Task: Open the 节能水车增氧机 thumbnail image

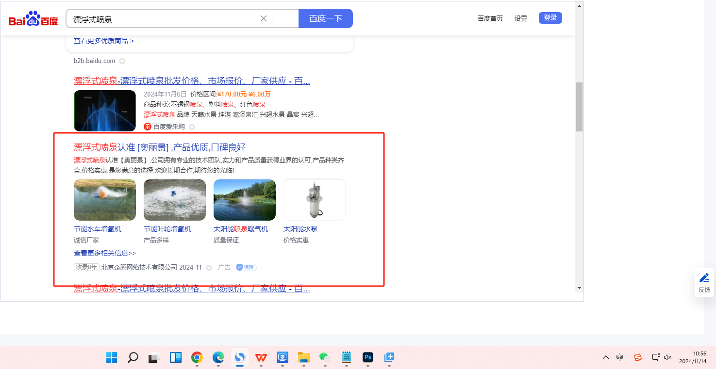Action: click(x=105, y=200)
